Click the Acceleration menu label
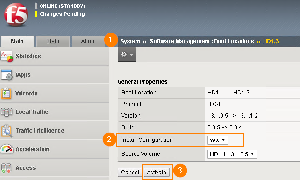300x180 pixels. 32,149
